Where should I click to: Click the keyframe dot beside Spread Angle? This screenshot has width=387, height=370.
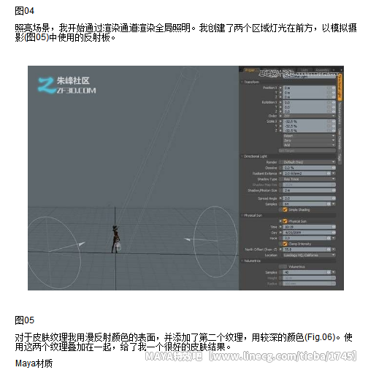280,199
